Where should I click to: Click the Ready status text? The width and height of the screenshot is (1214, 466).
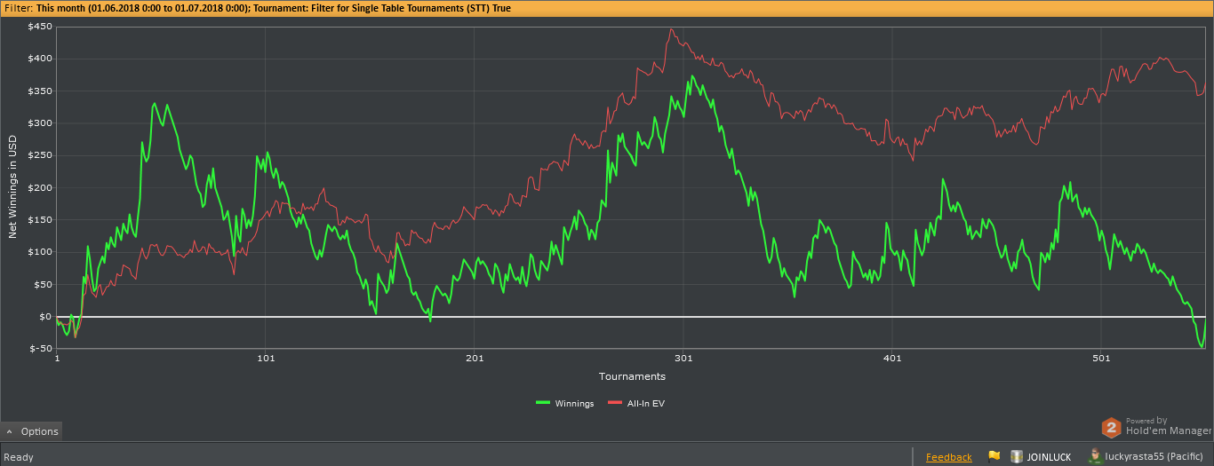click(x=19, y=457)
